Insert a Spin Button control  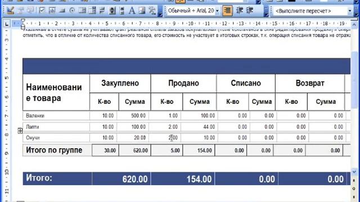(112, 11)
